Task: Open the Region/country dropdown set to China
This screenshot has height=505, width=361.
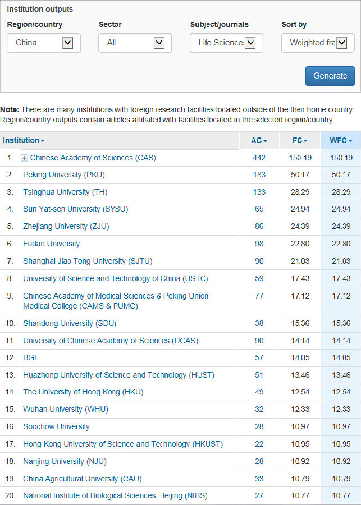Action: [x=44, y=43]
